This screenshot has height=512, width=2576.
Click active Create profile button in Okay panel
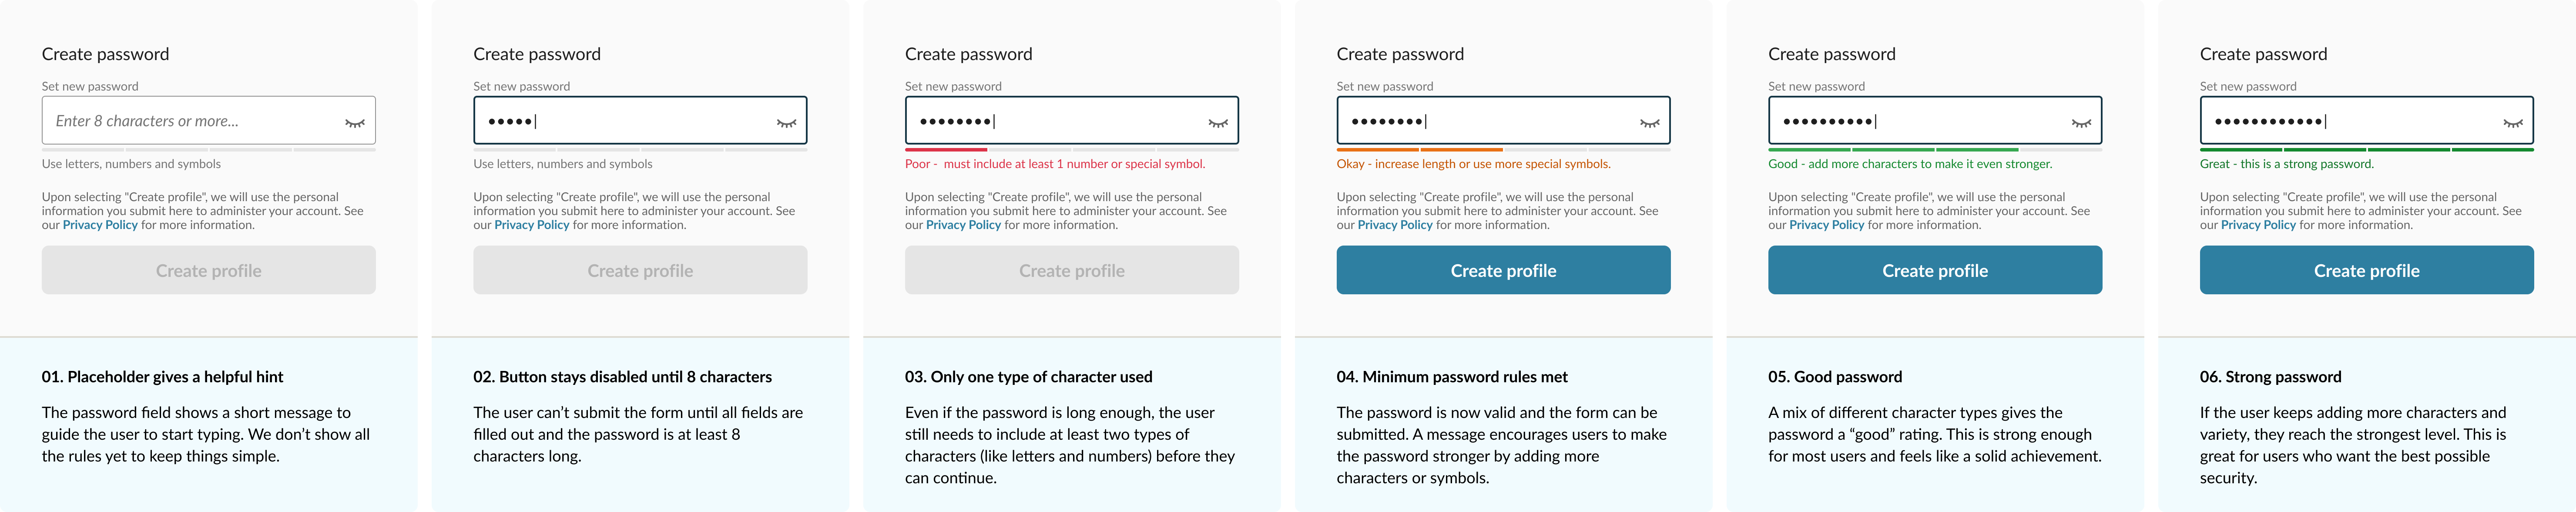point(1503,270)
